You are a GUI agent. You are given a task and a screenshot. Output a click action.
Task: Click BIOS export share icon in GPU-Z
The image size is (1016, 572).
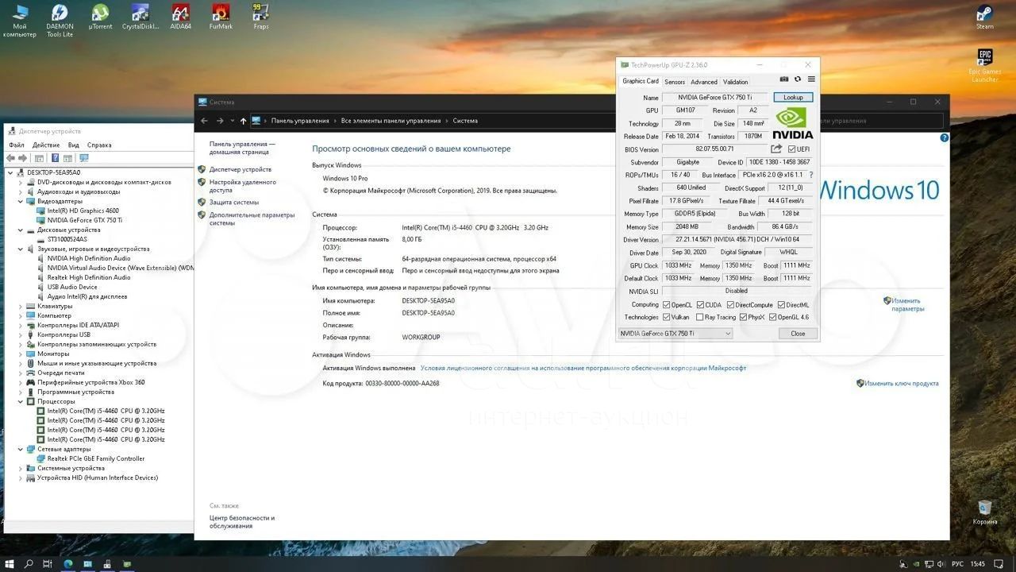click(x=776, y=149)
